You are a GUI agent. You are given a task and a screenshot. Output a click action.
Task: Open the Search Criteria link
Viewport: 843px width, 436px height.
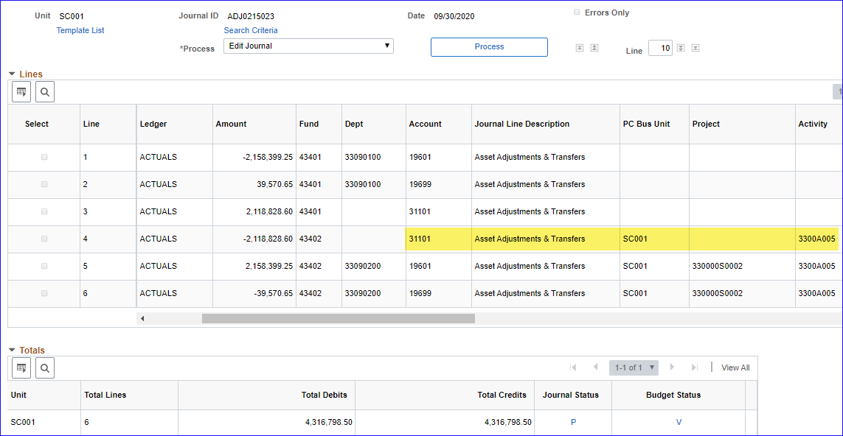pyautogui.click(x=251, y=30)
